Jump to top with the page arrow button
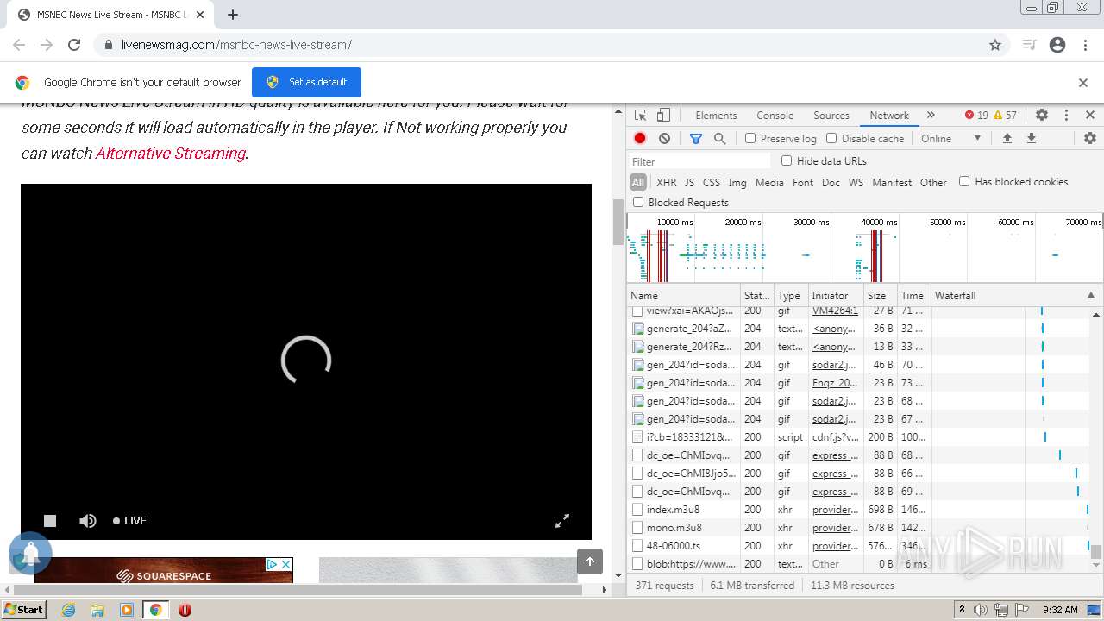The width and height of the screenshot is (1104, 621). click(x=590, y=561)
